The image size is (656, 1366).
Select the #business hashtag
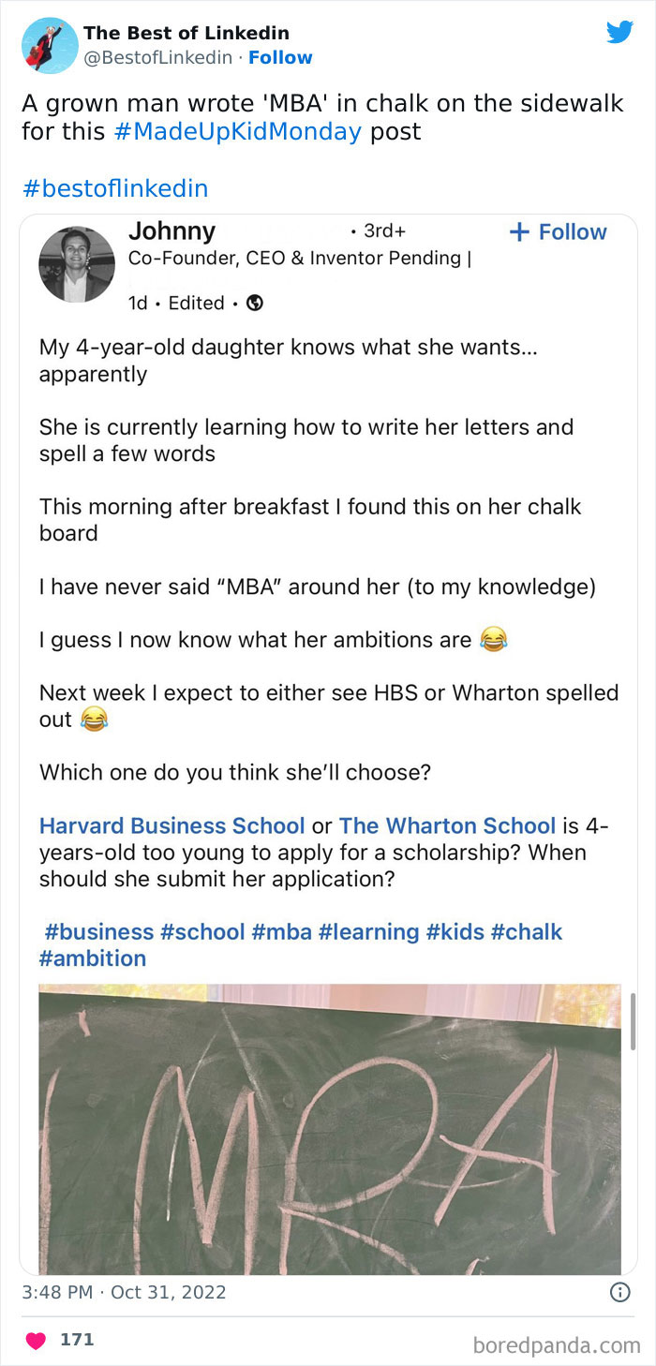99,931
